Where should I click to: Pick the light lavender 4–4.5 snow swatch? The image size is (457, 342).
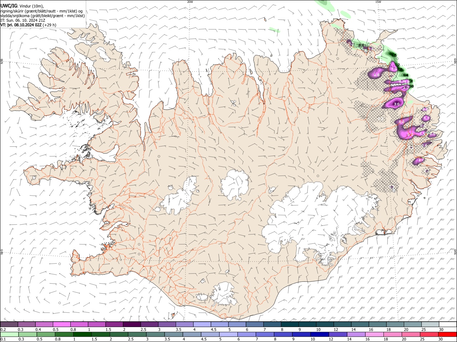click(x=202, y=324)
